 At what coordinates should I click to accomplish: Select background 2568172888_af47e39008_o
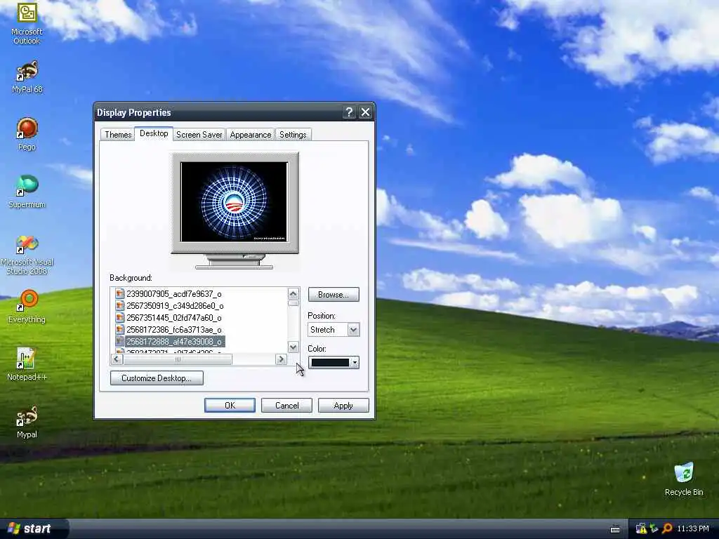click(x=174, y=342)
